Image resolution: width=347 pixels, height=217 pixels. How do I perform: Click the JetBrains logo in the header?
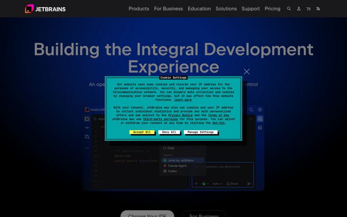(x=45, y=9)
